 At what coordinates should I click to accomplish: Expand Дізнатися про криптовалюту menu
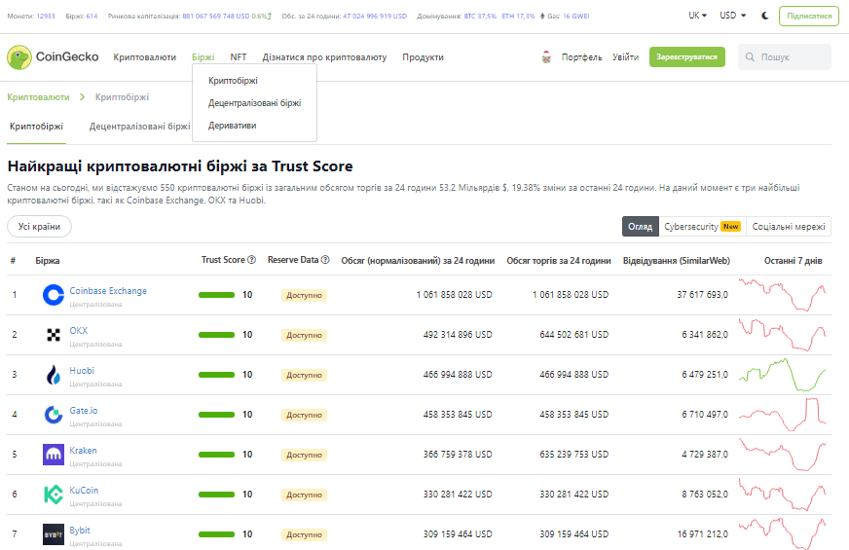pos(324,56)
